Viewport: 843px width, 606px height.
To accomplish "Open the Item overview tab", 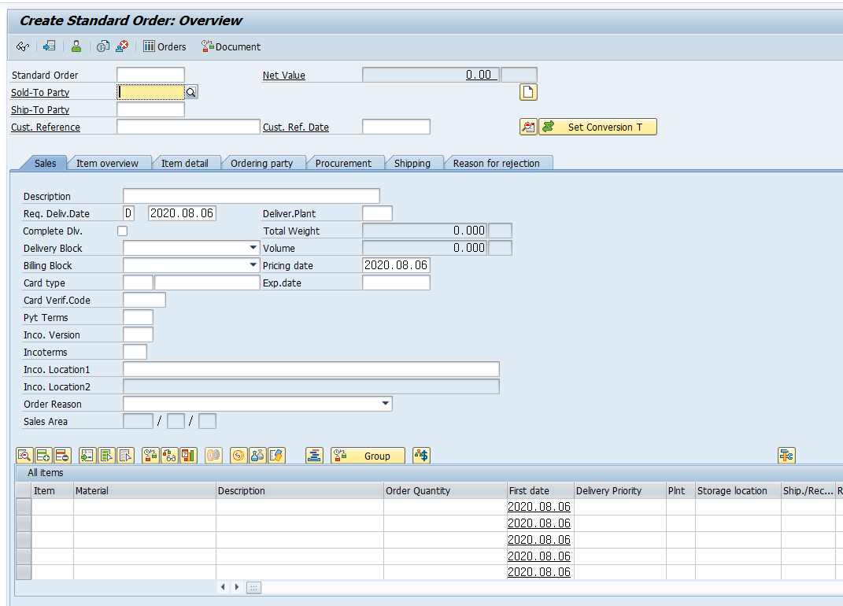I will (x=109, y=163).
